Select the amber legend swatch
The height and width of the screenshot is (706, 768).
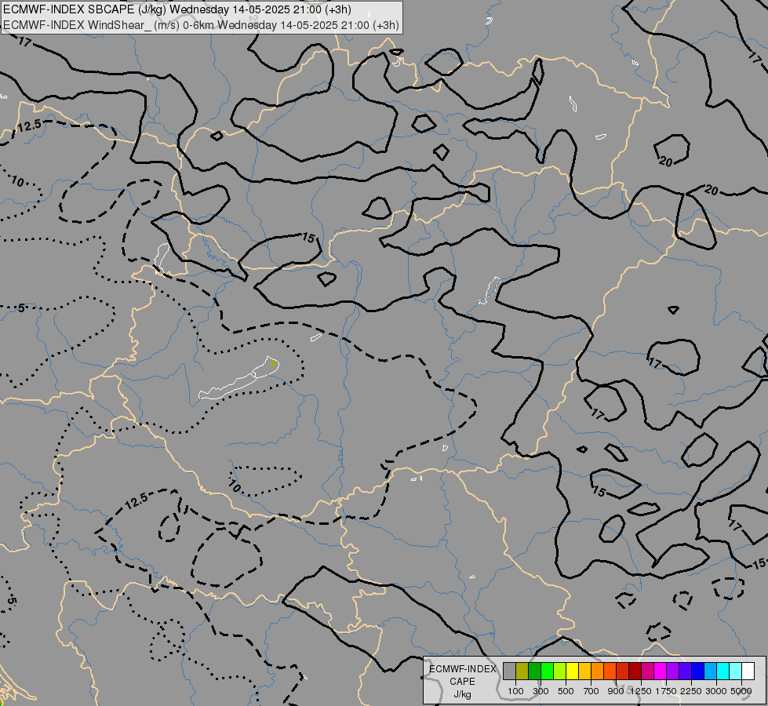(x=584, y=671)
